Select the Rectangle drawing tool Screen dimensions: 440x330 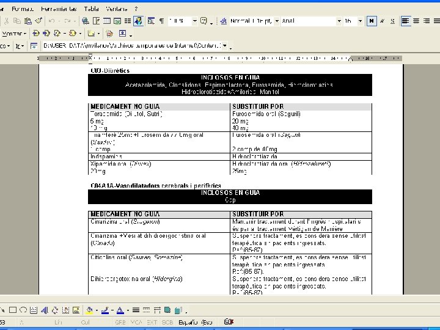[13, 310]
